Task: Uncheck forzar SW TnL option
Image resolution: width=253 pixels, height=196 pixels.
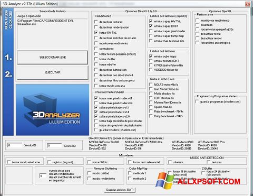Action: click(x=96, y=32)
